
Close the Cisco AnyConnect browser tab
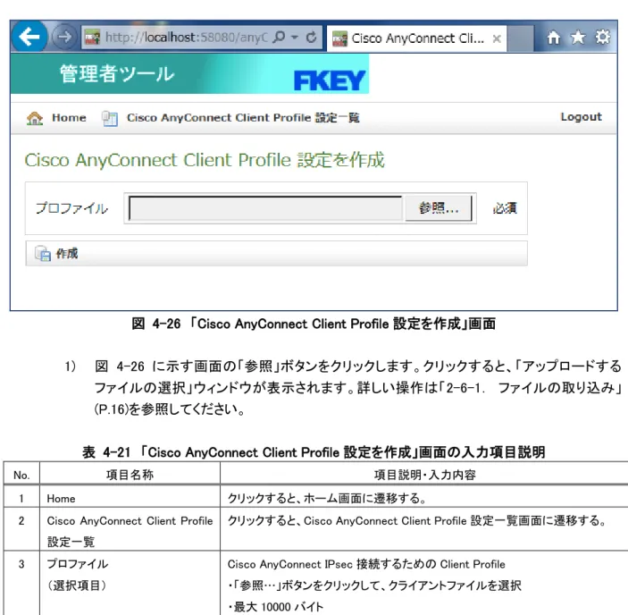(x=497, y=38)
